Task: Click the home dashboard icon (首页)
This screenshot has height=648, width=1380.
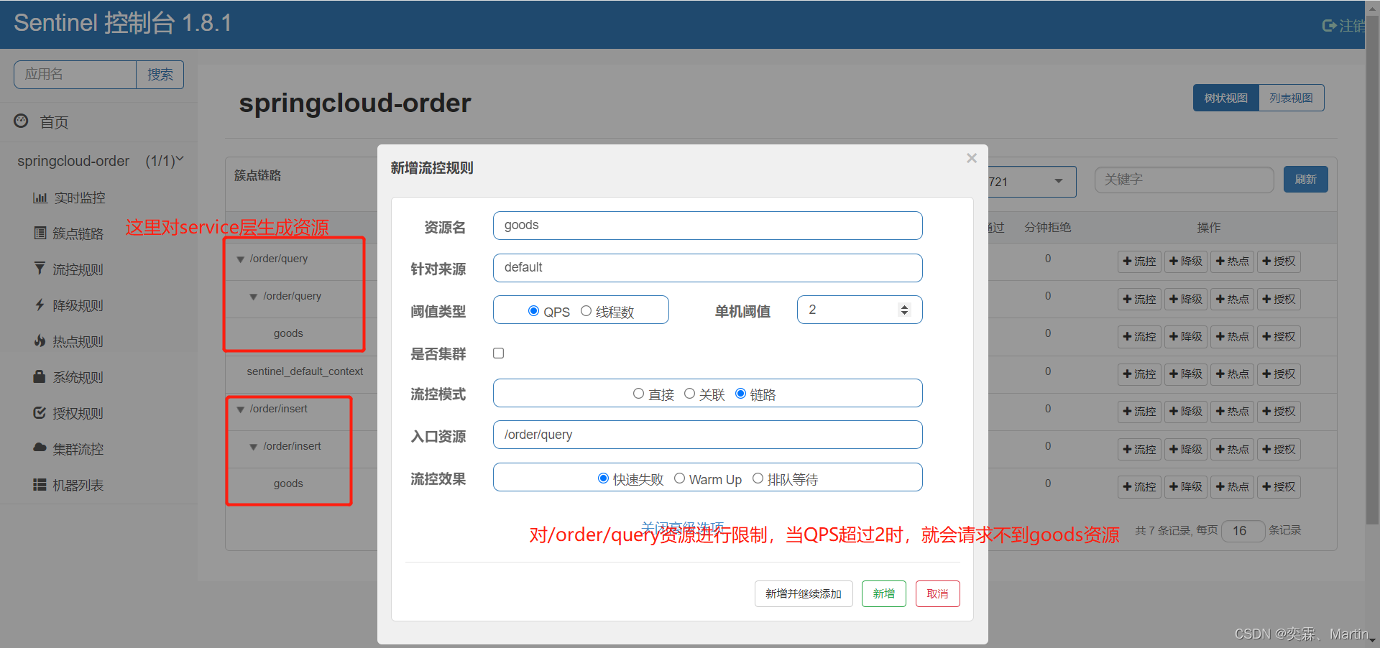Action: pyautogui.click(x=22, y=121)
